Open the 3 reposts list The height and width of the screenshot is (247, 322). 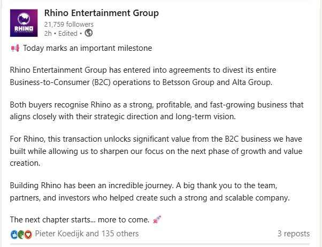tap(293, 234)
